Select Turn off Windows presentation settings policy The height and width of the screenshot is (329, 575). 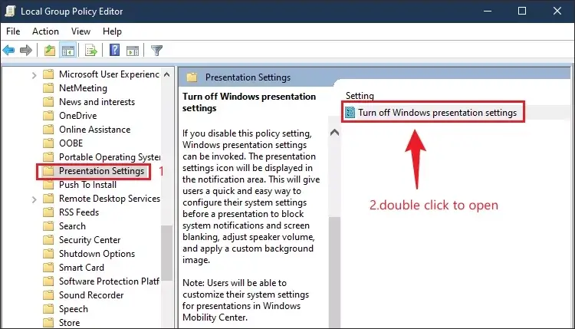[438, 113]
